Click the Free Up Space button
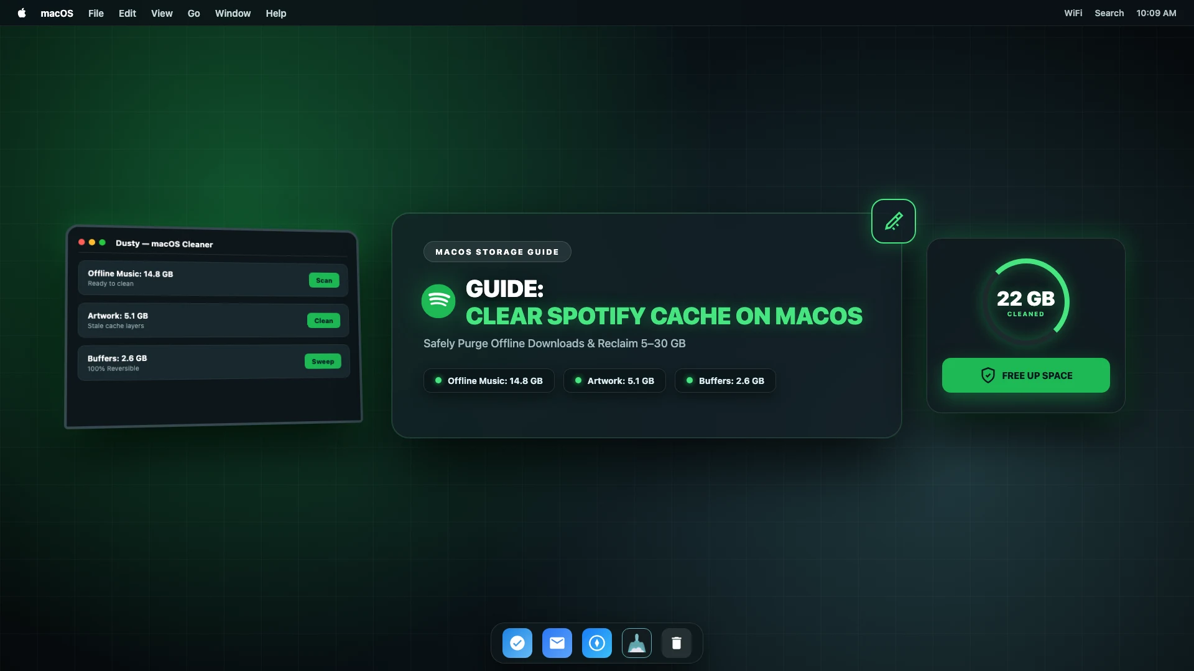 click(1026, 375)
